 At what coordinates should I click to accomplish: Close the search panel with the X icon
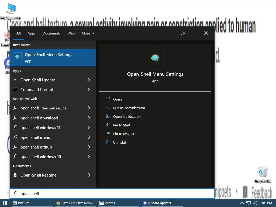click(206, 33)
